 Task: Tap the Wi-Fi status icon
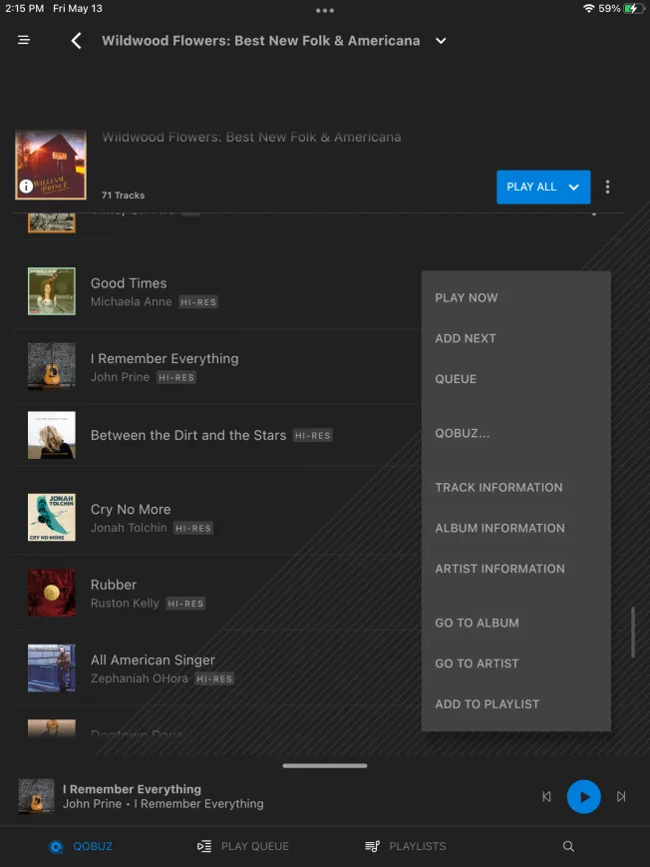click(588, 8)
